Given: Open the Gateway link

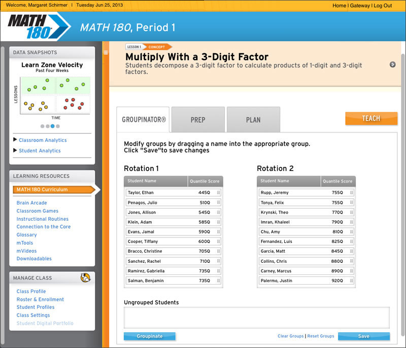Looking at the screenshot, I should coord(360,6).
